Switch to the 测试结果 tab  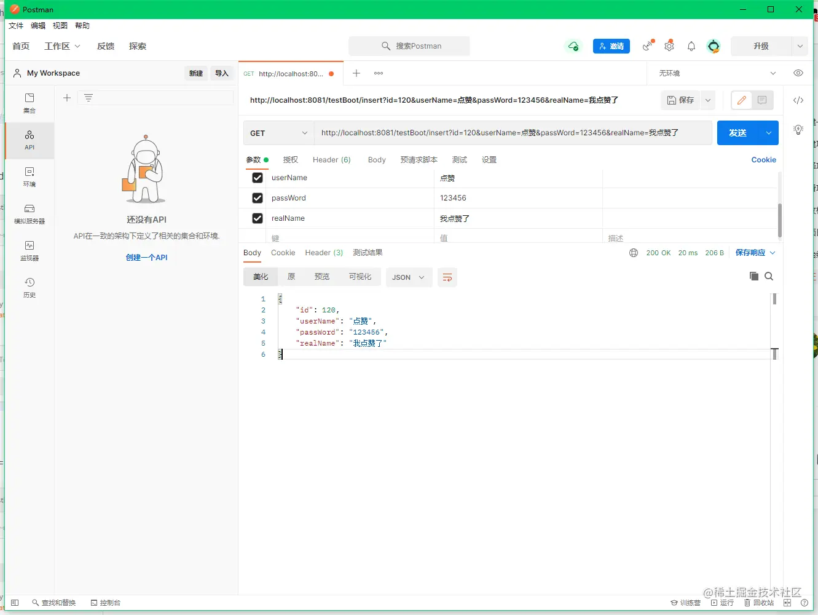tap(368, 253)
